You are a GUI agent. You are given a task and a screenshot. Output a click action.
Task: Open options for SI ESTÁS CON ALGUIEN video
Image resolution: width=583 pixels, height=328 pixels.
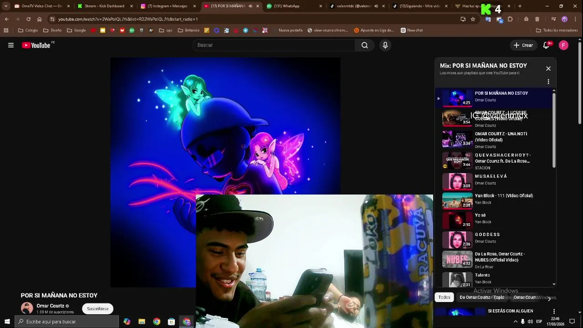coord(554,311)
